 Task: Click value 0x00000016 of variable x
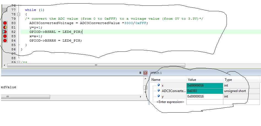[x=205, y=85]
